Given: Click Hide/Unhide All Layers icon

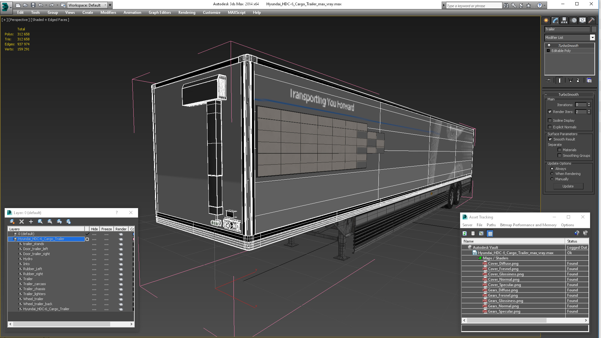Looking at the screenshot, I should (x=59, y=222).
